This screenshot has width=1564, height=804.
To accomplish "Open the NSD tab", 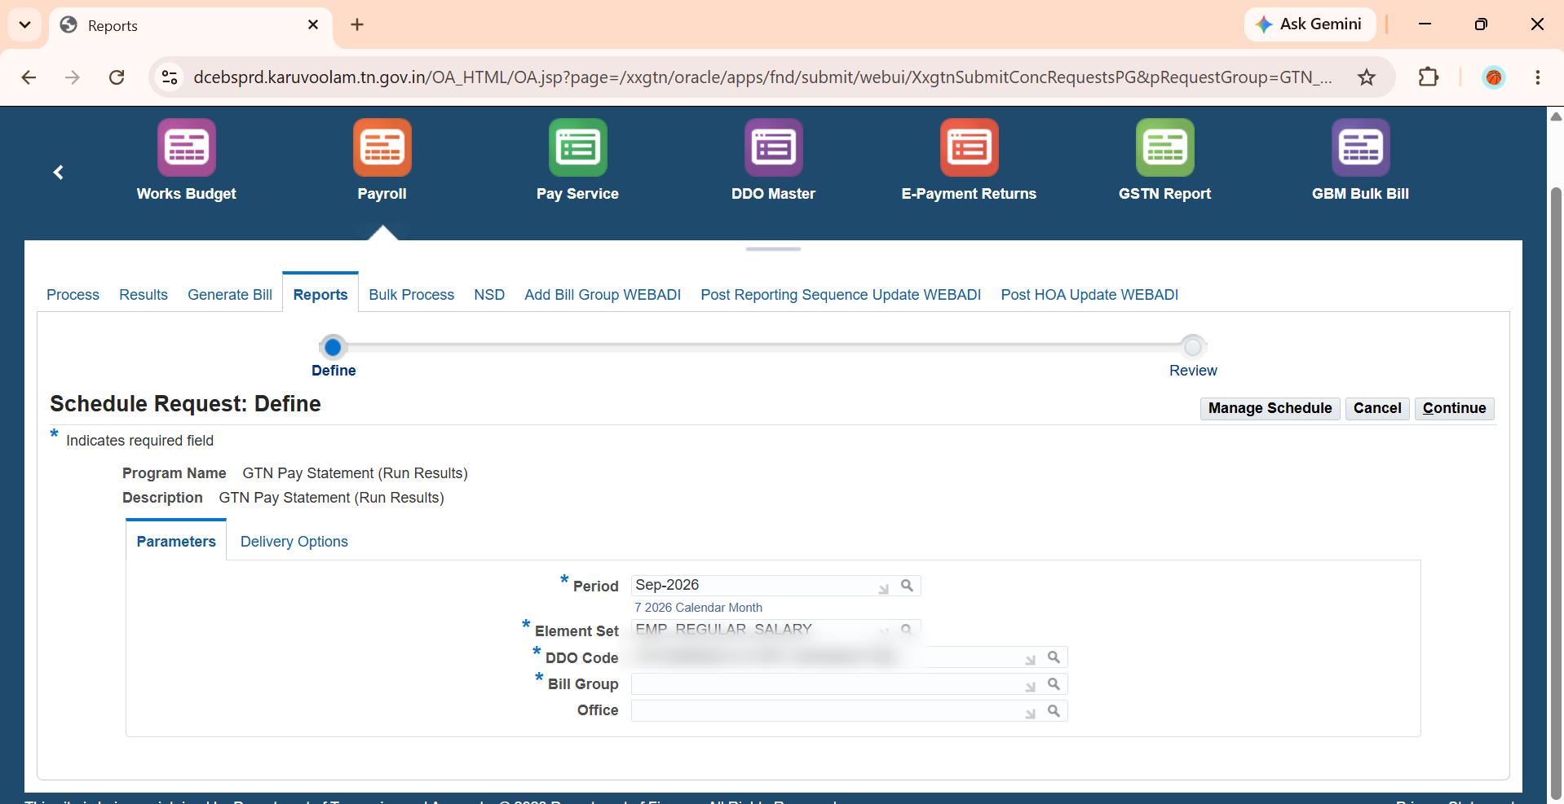I will [489, 295].
